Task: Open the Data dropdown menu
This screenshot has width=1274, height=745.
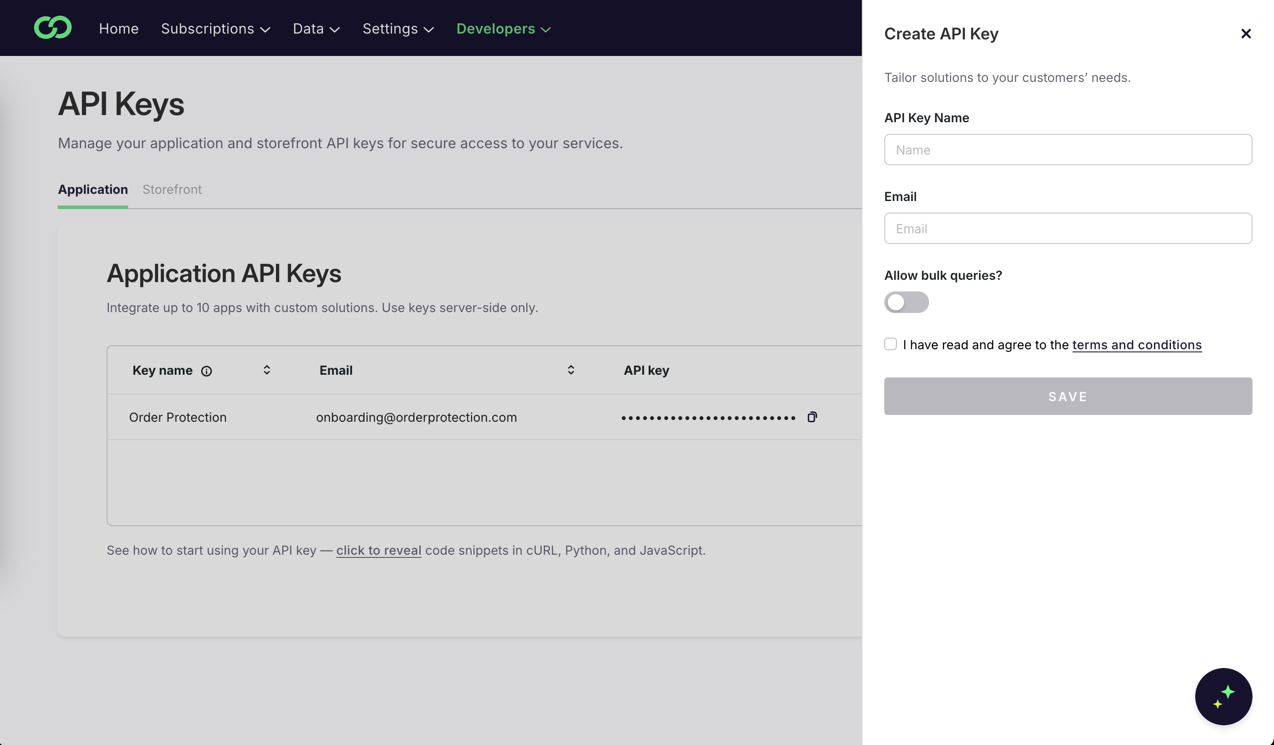Action: click(315, 29)
